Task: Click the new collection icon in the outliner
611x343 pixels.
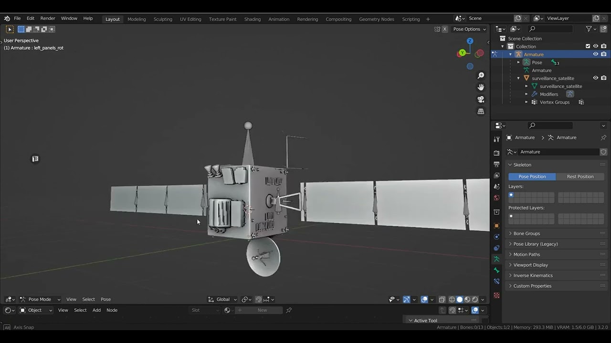Action: tap(603, 29)
